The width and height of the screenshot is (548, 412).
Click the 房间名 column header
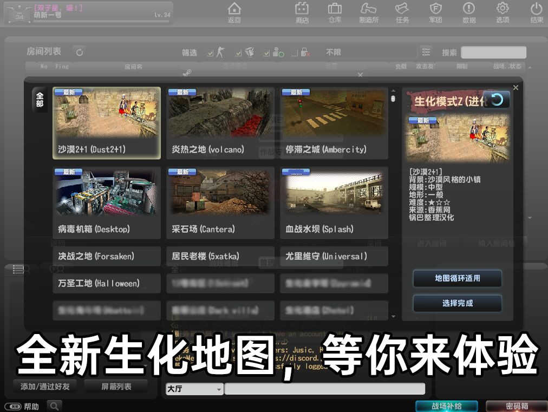pyautogui.click(x=133, y=67)
